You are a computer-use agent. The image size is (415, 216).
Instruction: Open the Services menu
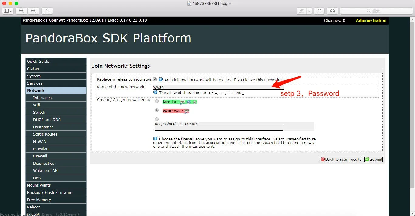[56, 83]
